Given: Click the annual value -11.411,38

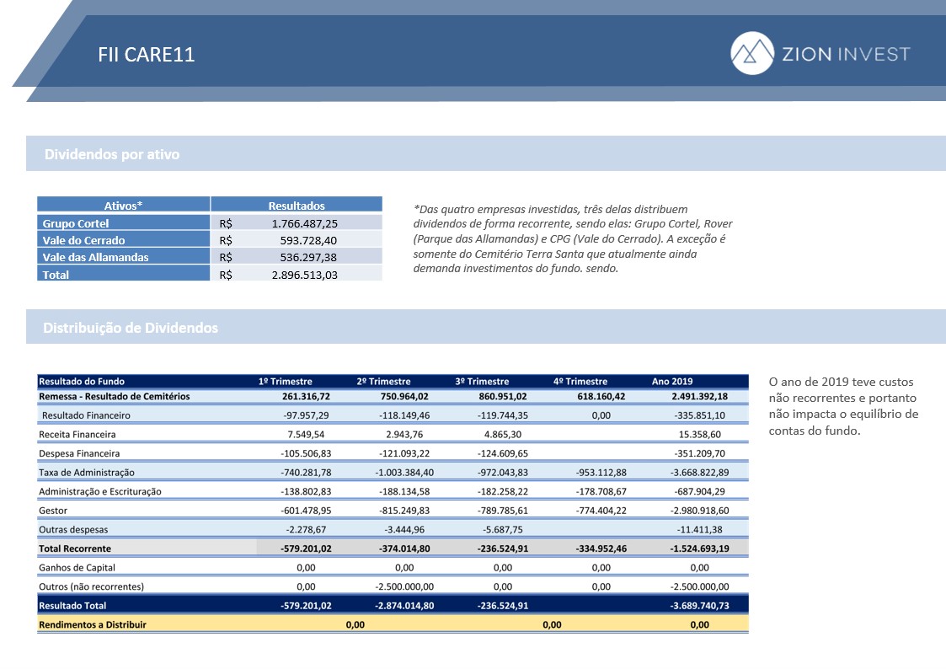Looking at the screenshot, I should 699,530.
